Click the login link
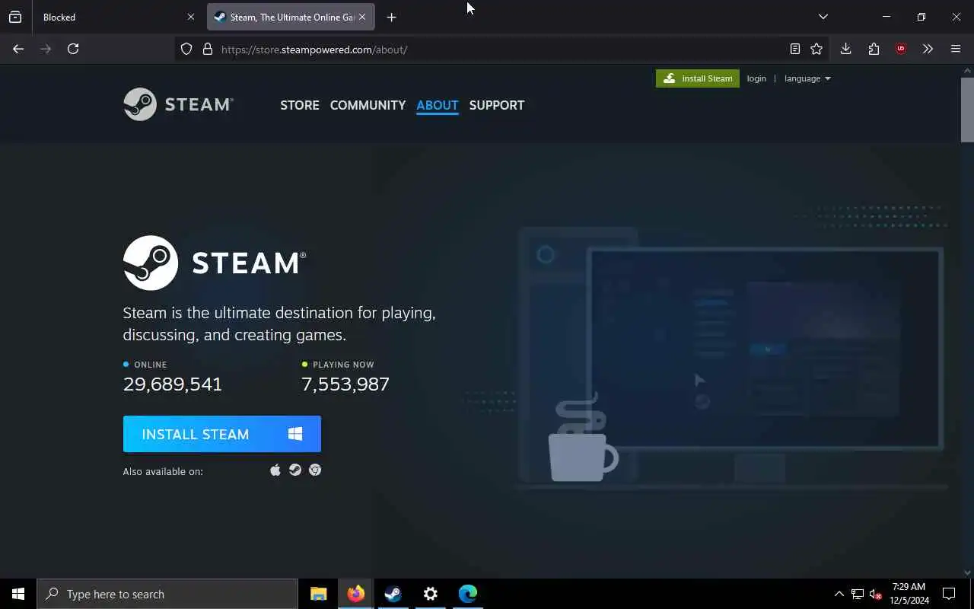This screenshot has width=974, height=609. [x=756, y=78]
